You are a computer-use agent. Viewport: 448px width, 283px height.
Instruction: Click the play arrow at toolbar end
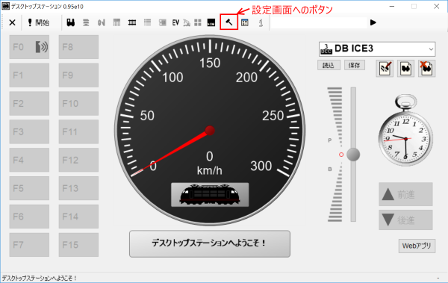click(373, 22)
